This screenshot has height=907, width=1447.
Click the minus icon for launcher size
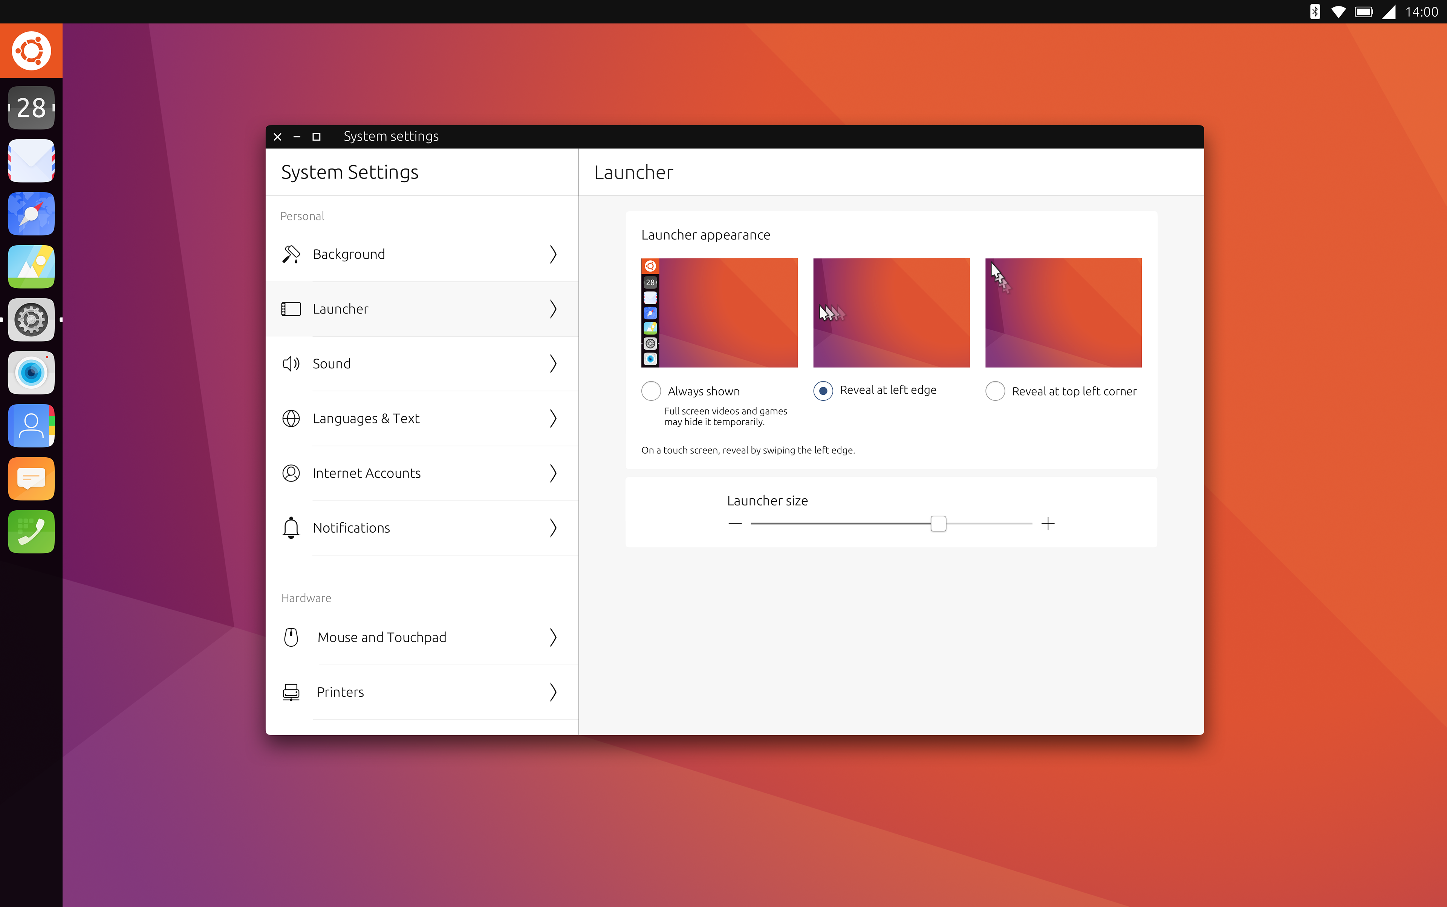[x=735, y=524]
